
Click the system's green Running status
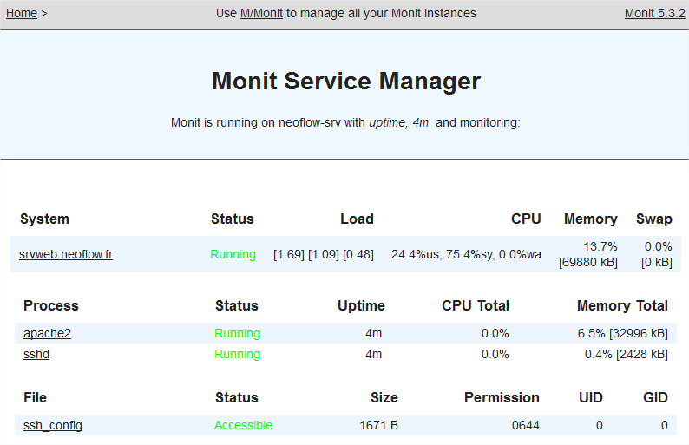click(233, 254)
